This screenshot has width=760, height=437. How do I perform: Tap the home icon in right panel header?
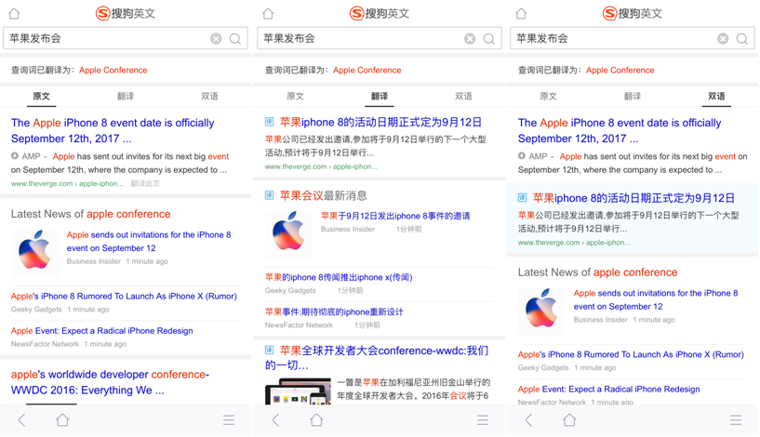pos(521,14)
